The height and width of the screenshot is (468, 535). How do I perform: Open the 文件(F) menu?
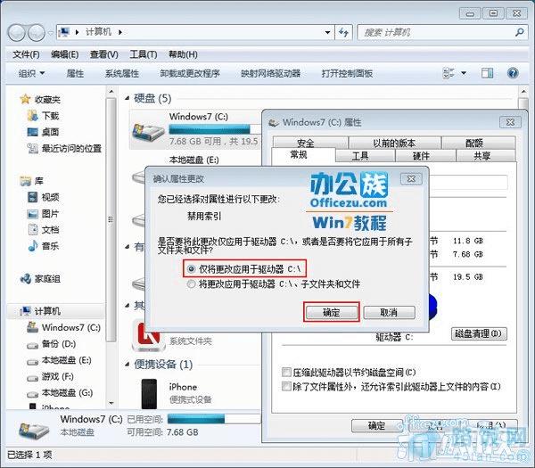pyautogui.click(x=26, y=54)
